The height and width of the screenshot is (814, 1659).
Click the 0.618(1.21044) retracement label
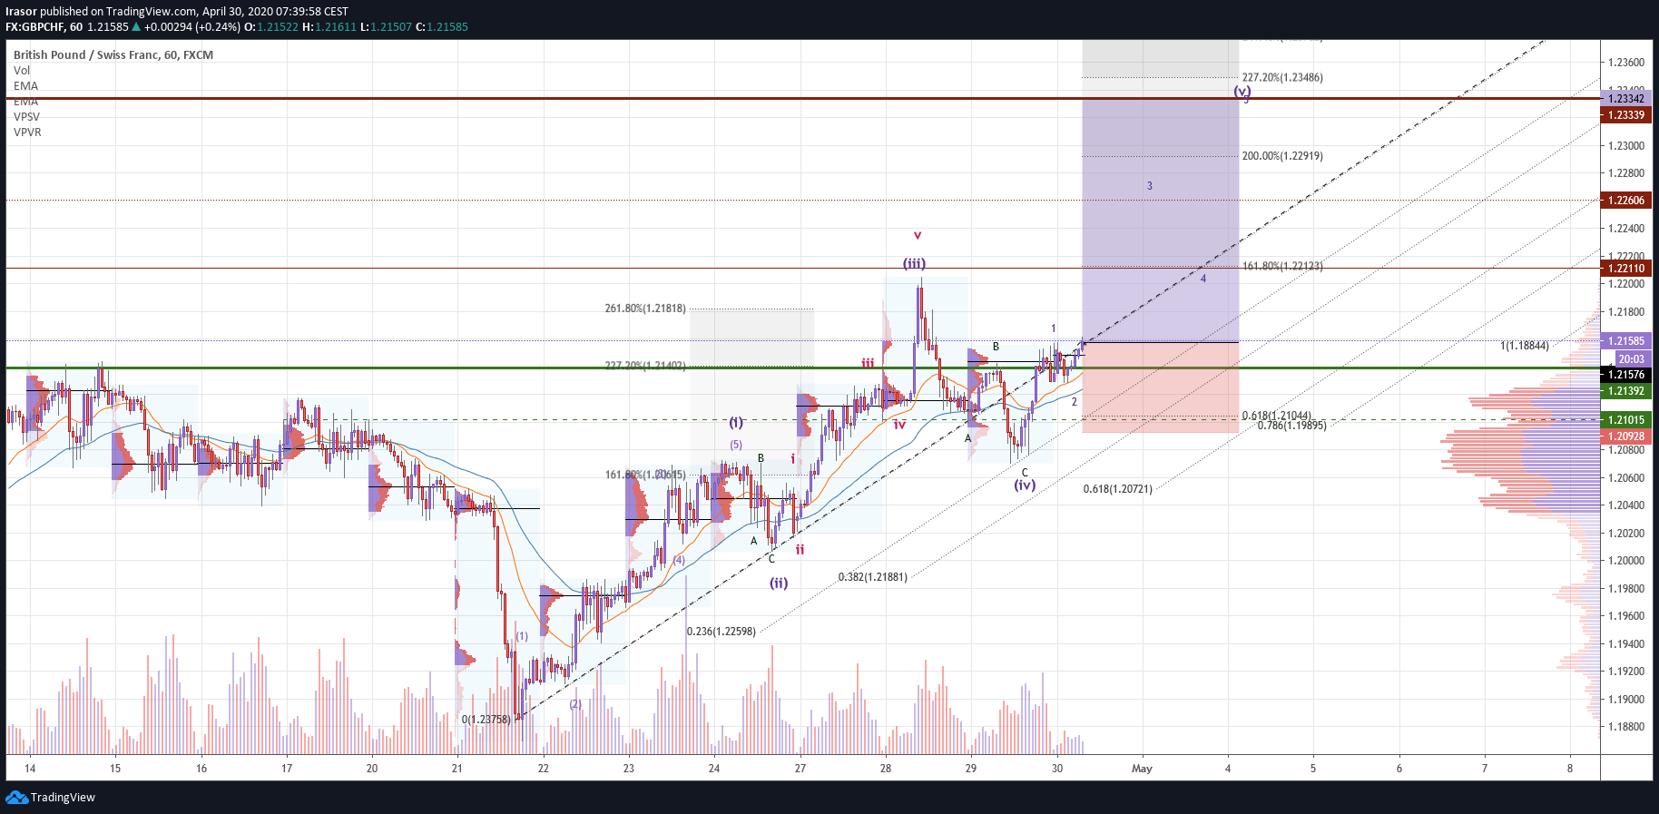click(x=1276, y=416)
